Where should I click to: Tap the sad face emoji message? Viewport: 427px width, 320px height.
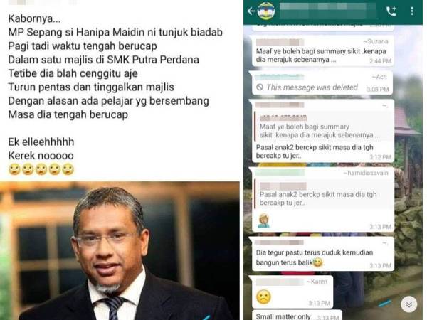point(263,297)
